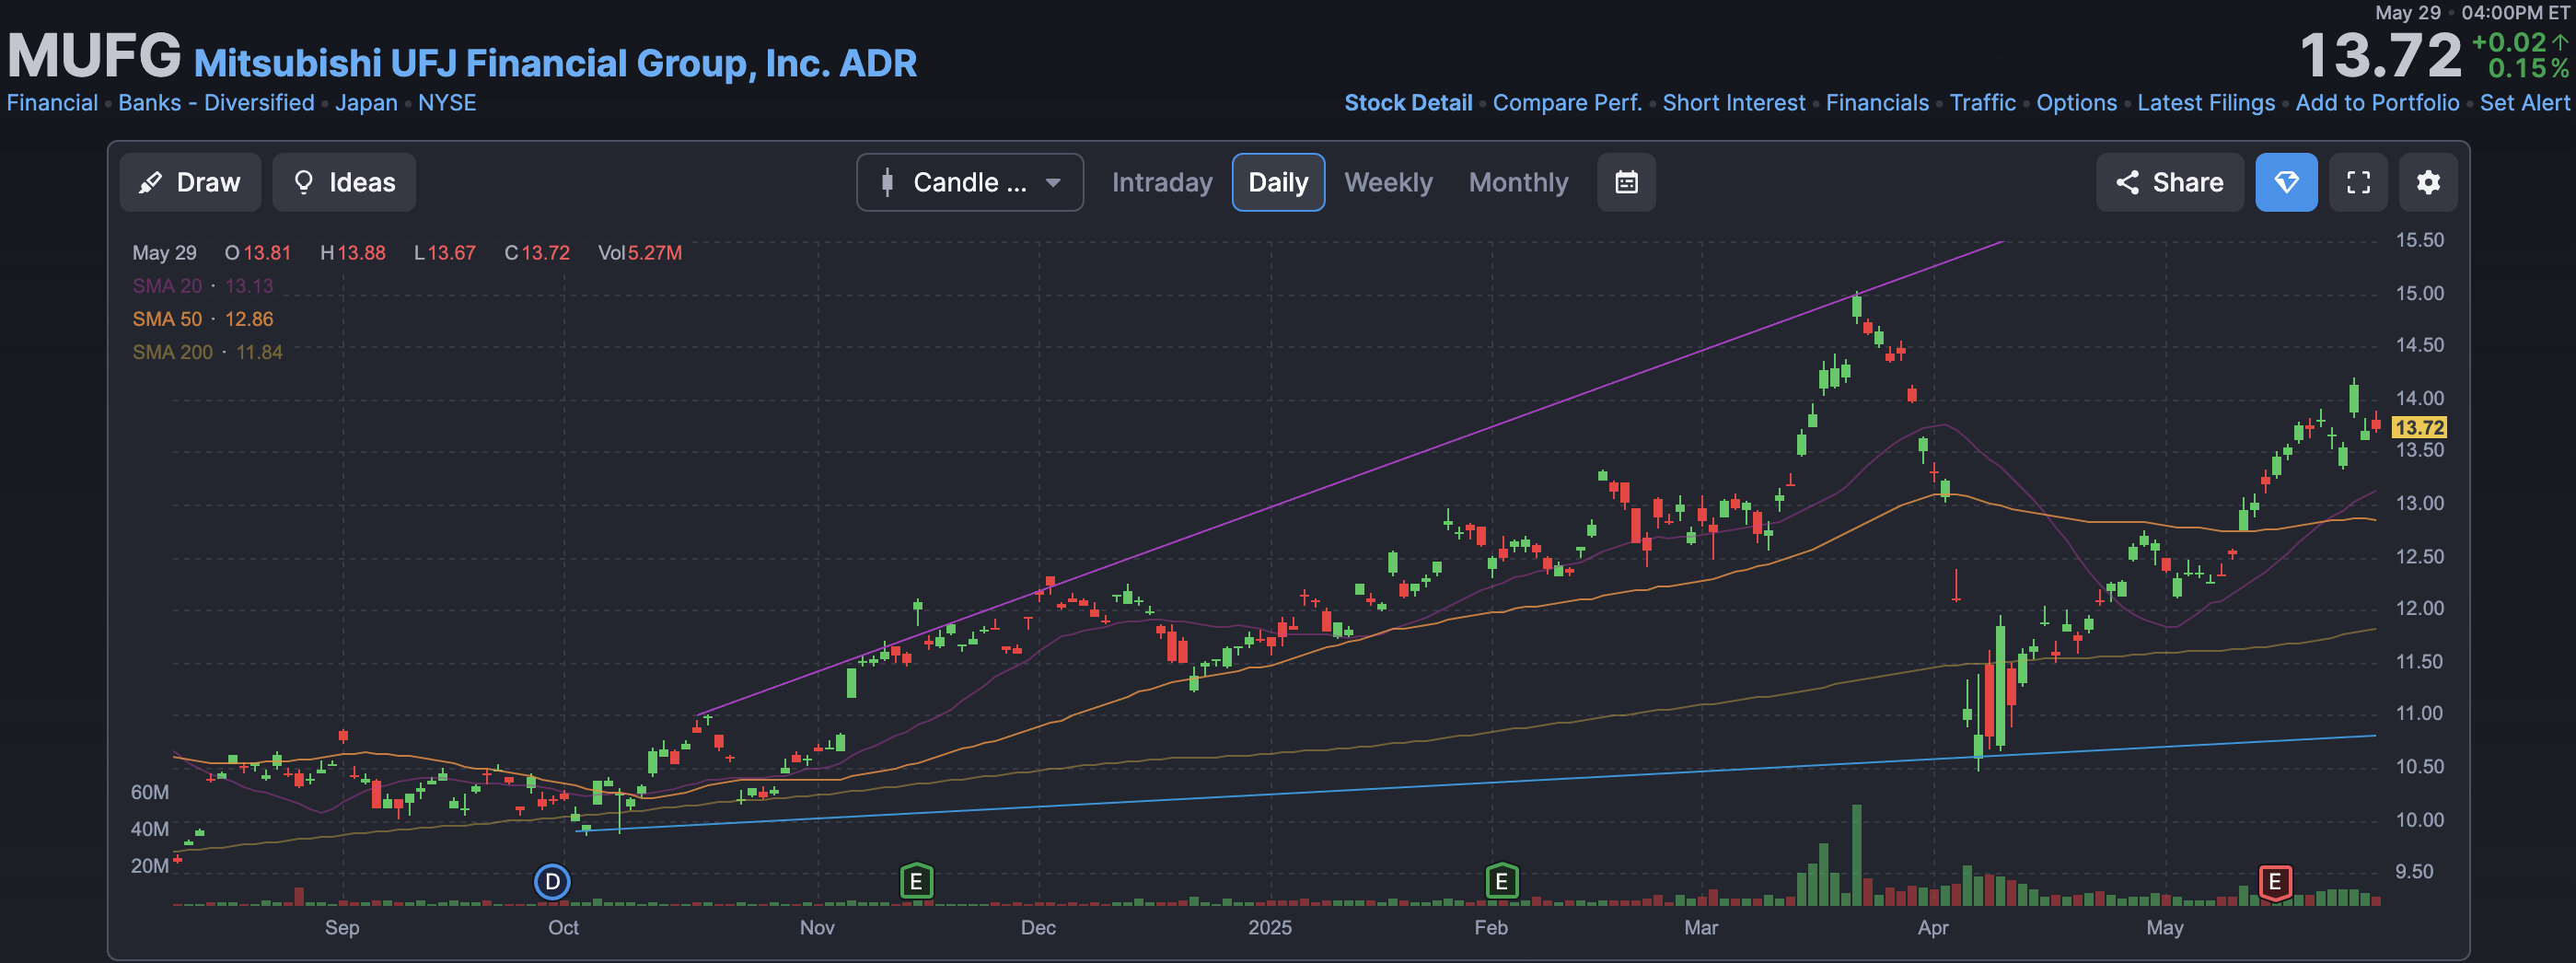This screenshot has height=963, width=2576.
Task: Open the date range calendar icon
Action: [x=1626, y=182]
